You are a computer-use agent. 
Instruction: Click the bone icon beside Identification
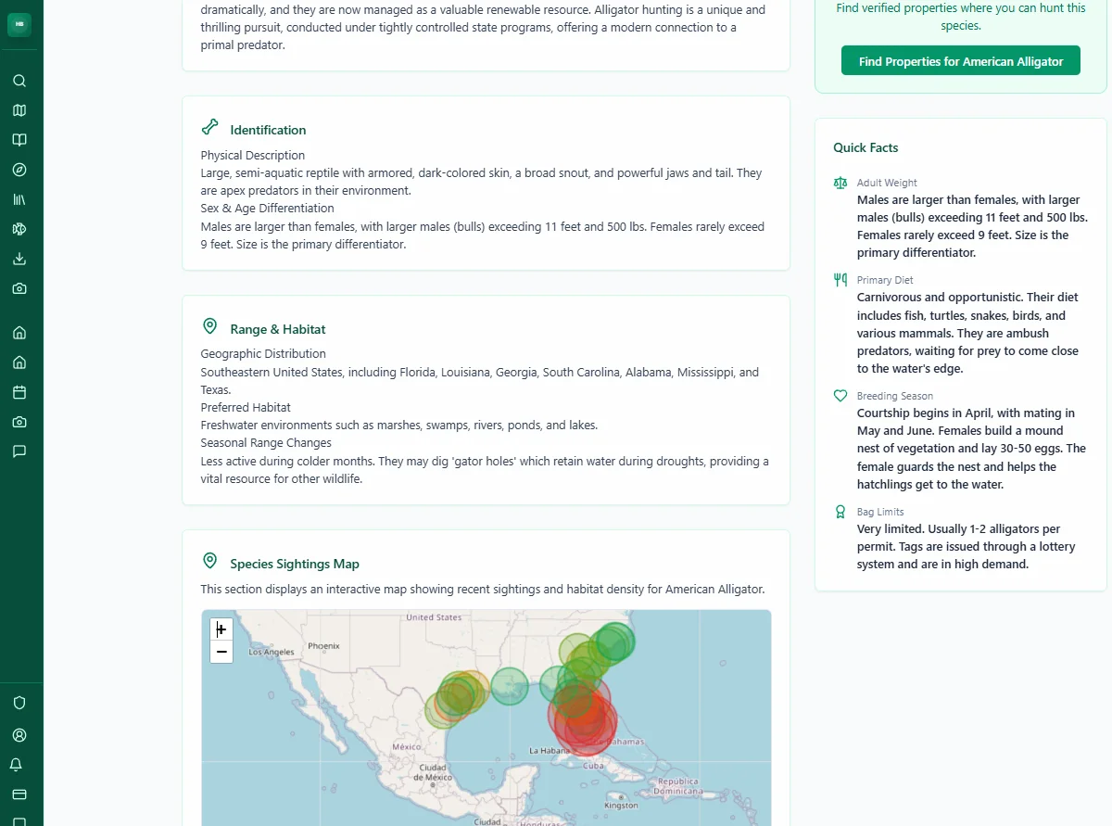[x=210, y=127]
